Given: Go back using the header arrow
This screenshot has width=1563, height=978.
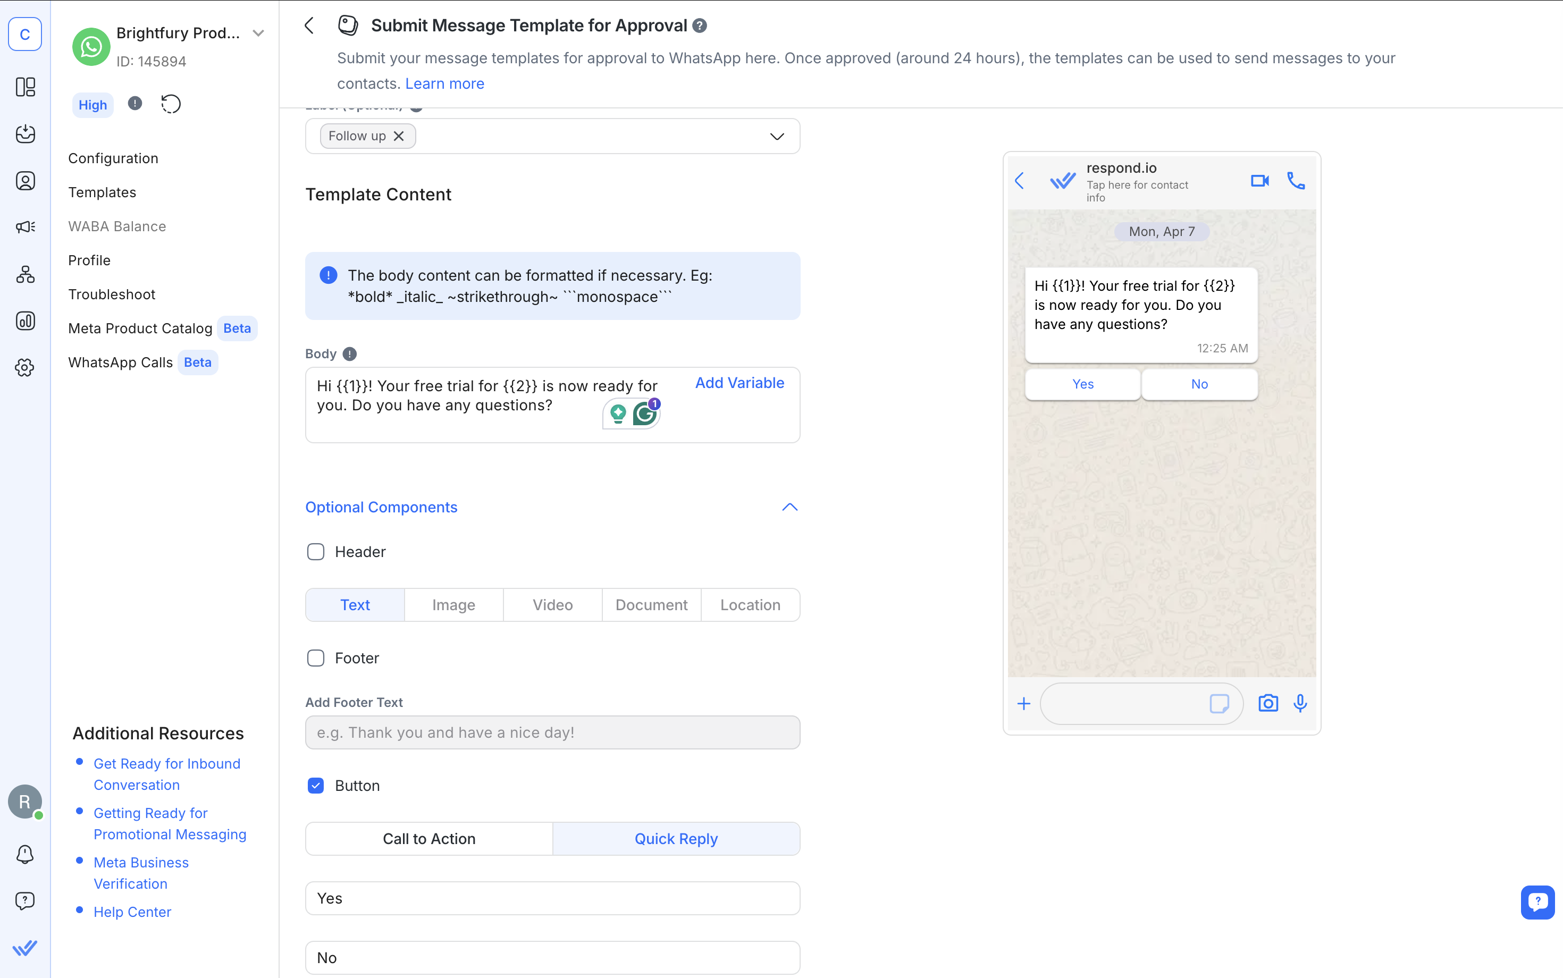Looking at the screenshot, I should click(309, 26).
